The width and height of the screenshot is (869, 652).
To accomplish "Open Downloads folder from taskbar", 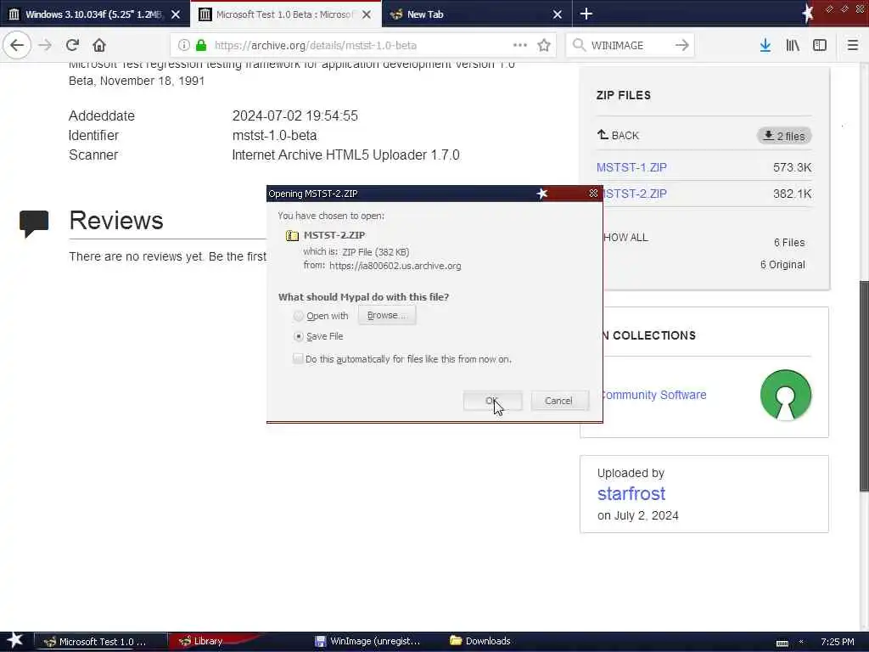I will [x=480, y=642].
